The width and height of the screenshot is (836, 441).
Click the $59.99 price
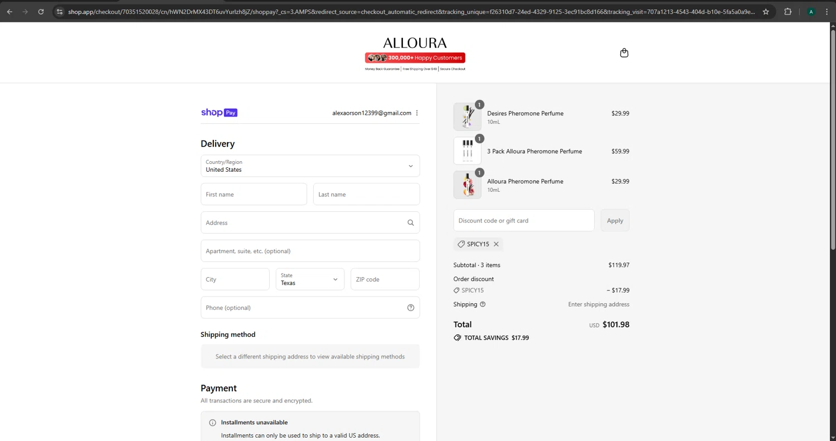coord(620,151)
